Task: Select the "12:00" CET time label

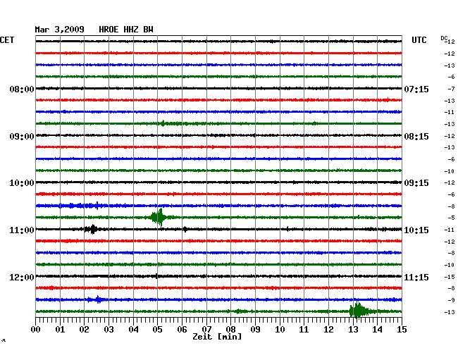Action: point(22,277)
